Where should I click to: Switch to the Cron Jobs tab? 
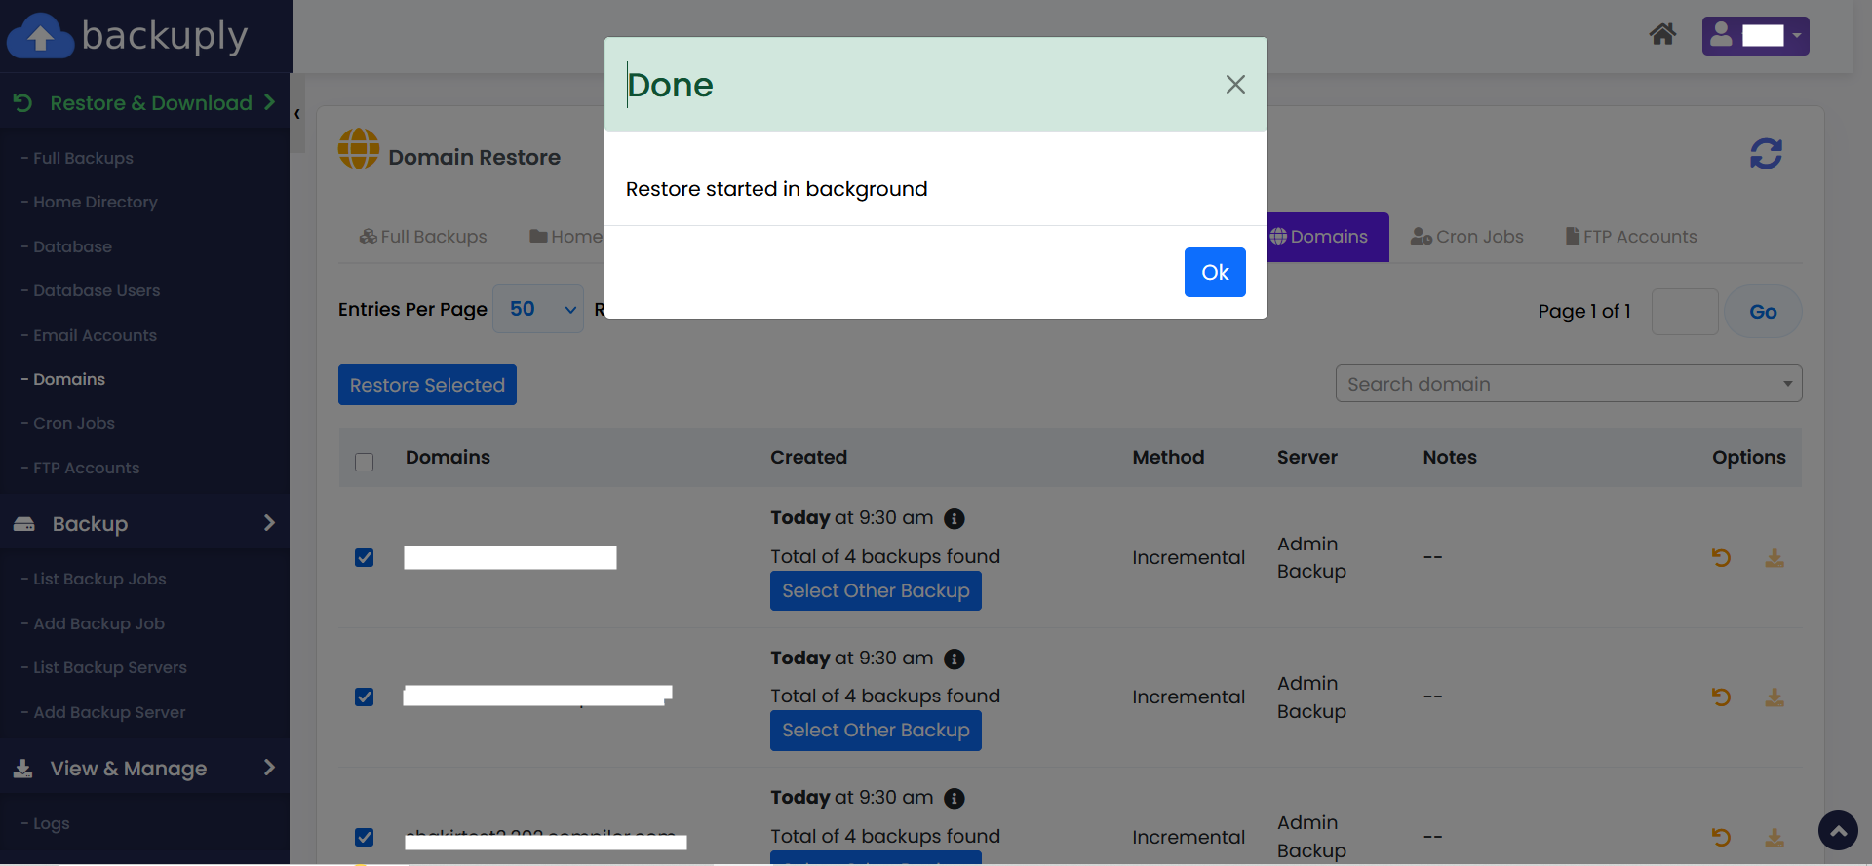coord(1466,237)
